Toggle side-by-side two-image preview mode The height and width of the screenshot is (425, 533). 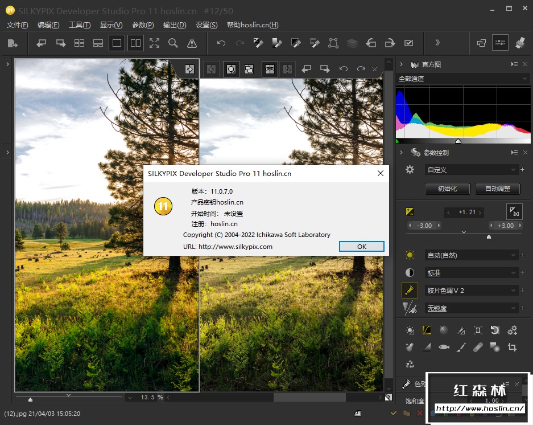[135, 43]
